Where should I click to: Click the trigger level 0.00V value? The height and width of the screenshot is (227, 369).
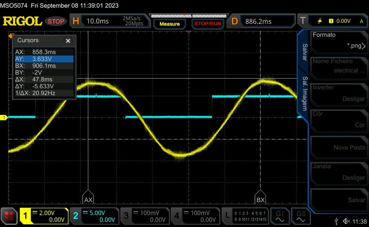(344, 21)
